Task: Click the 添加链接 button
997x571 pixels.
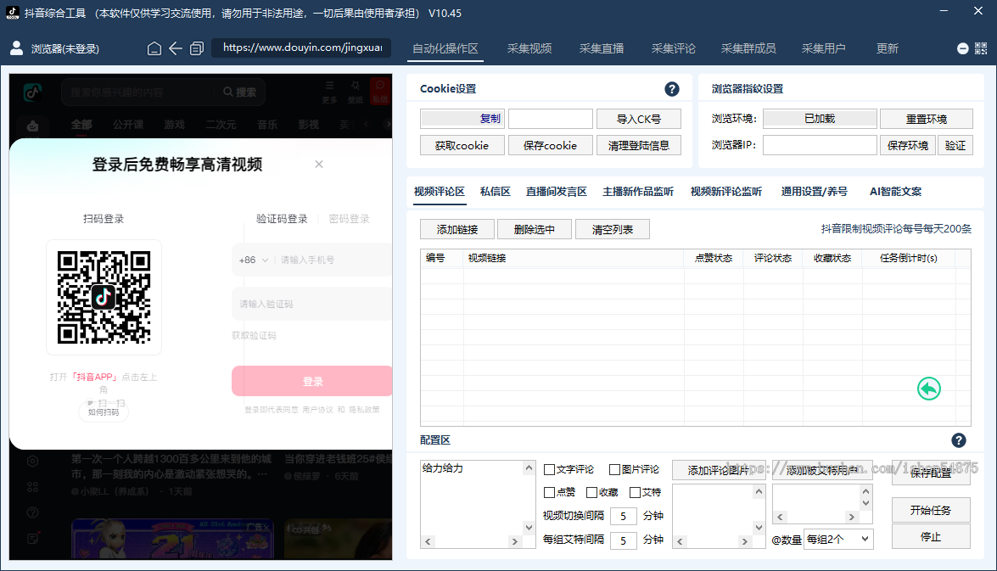Action: click(457, 230)
